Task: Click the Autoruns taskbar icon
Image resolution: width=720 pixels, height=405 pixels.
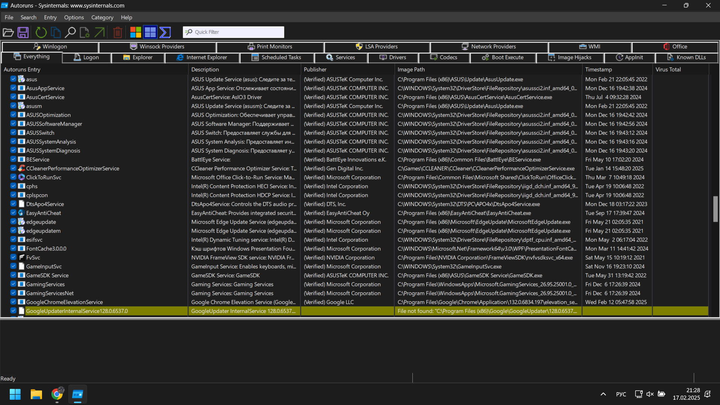Action: (x=78, y=394)
